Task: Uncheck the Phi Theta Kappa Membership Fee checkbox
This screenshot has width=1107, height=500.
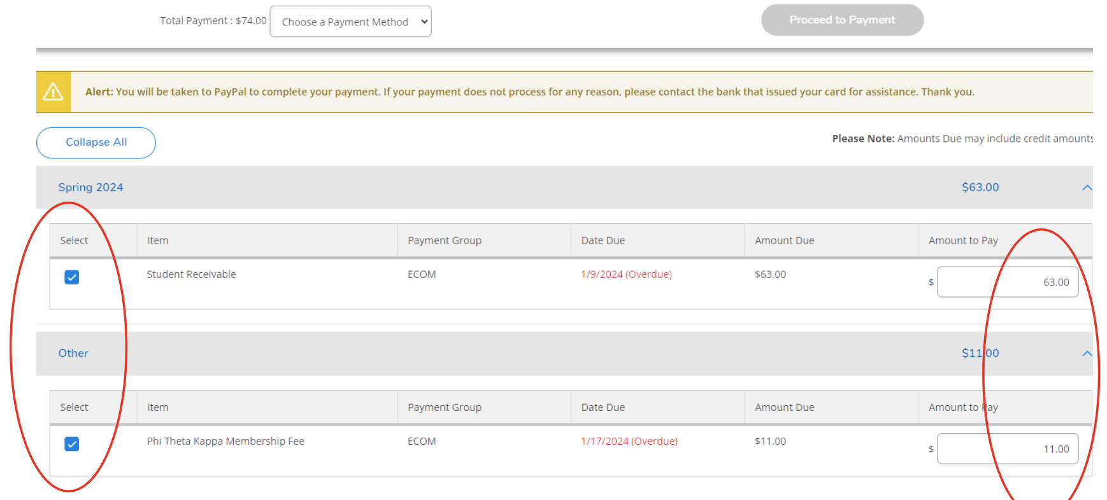Action: (x=72, y=444)
